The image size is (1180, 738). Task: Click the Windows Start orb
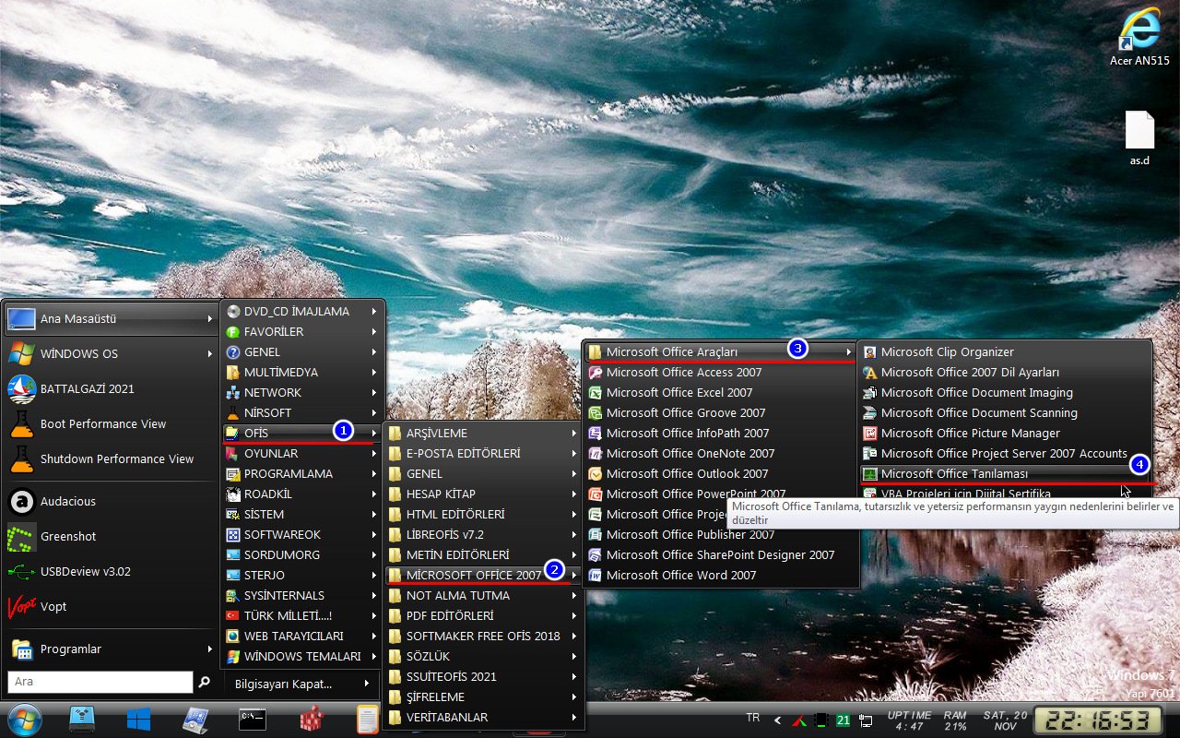(24, 720)
